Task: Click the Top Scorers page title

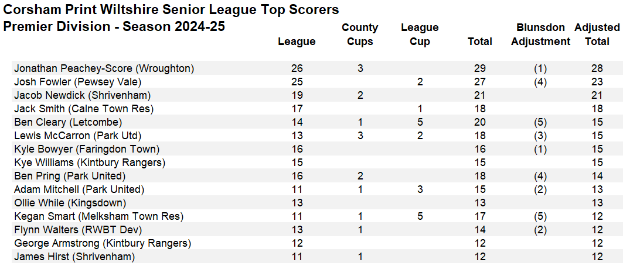Action: [171, 9]
